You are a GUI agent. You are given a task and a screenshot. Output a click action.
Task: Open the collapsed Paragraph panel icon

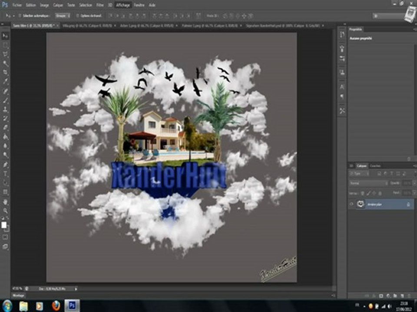(342, 96)
